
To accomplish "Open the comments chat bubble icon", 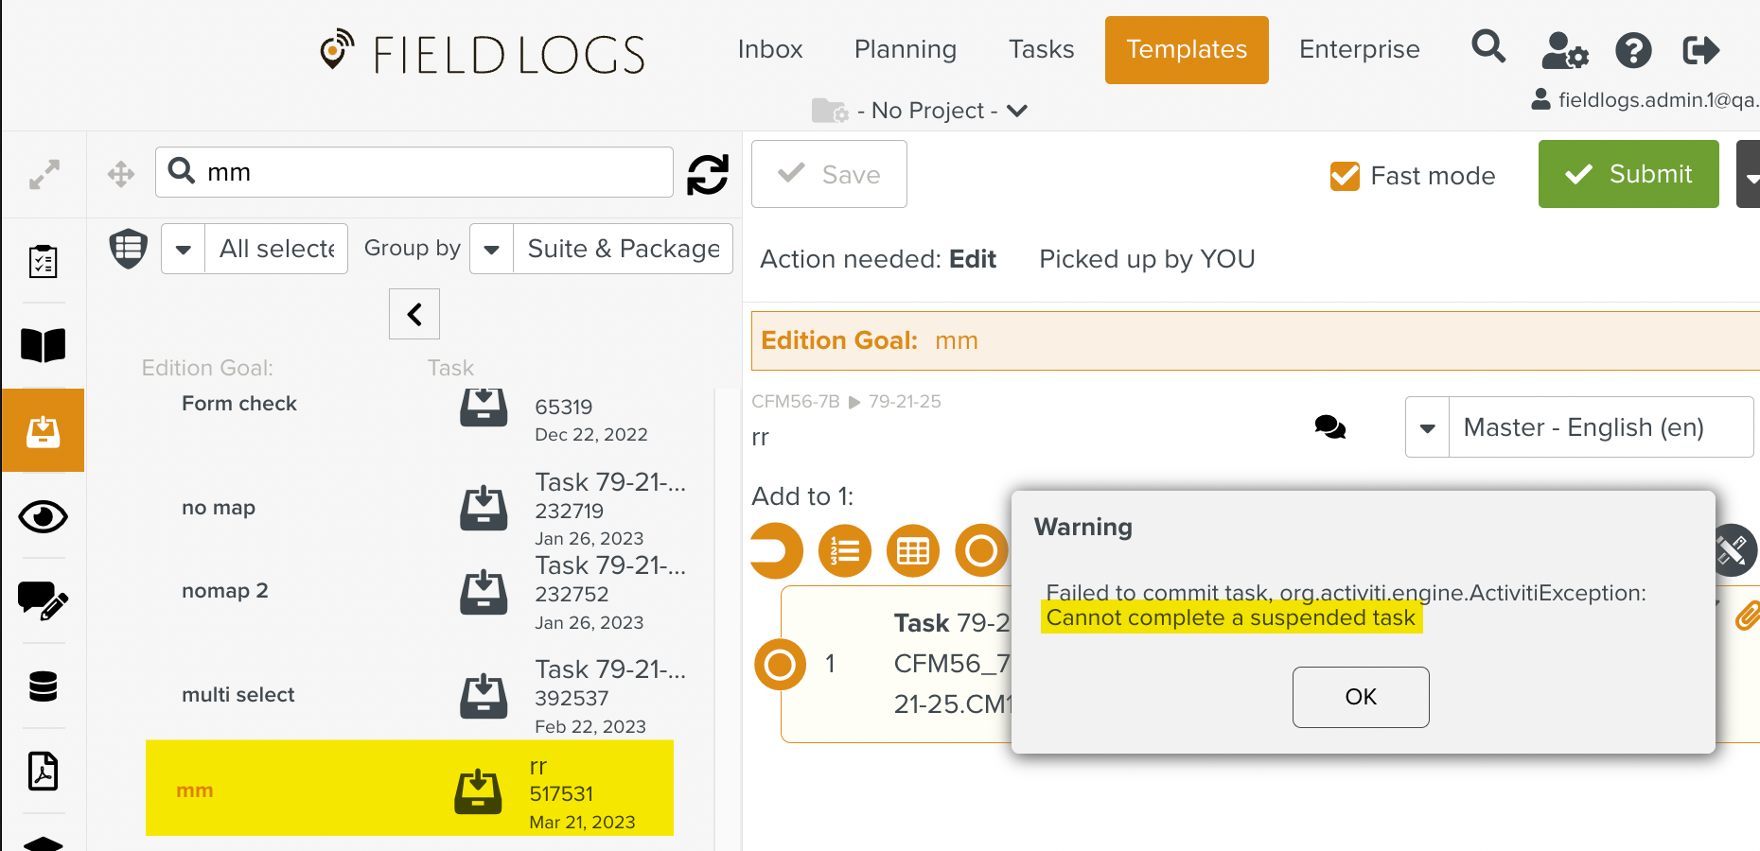I will 1329,427.
